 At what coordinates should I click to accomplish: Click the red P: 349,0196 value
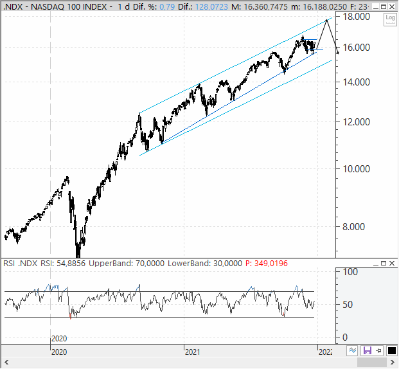pos(267,263)
